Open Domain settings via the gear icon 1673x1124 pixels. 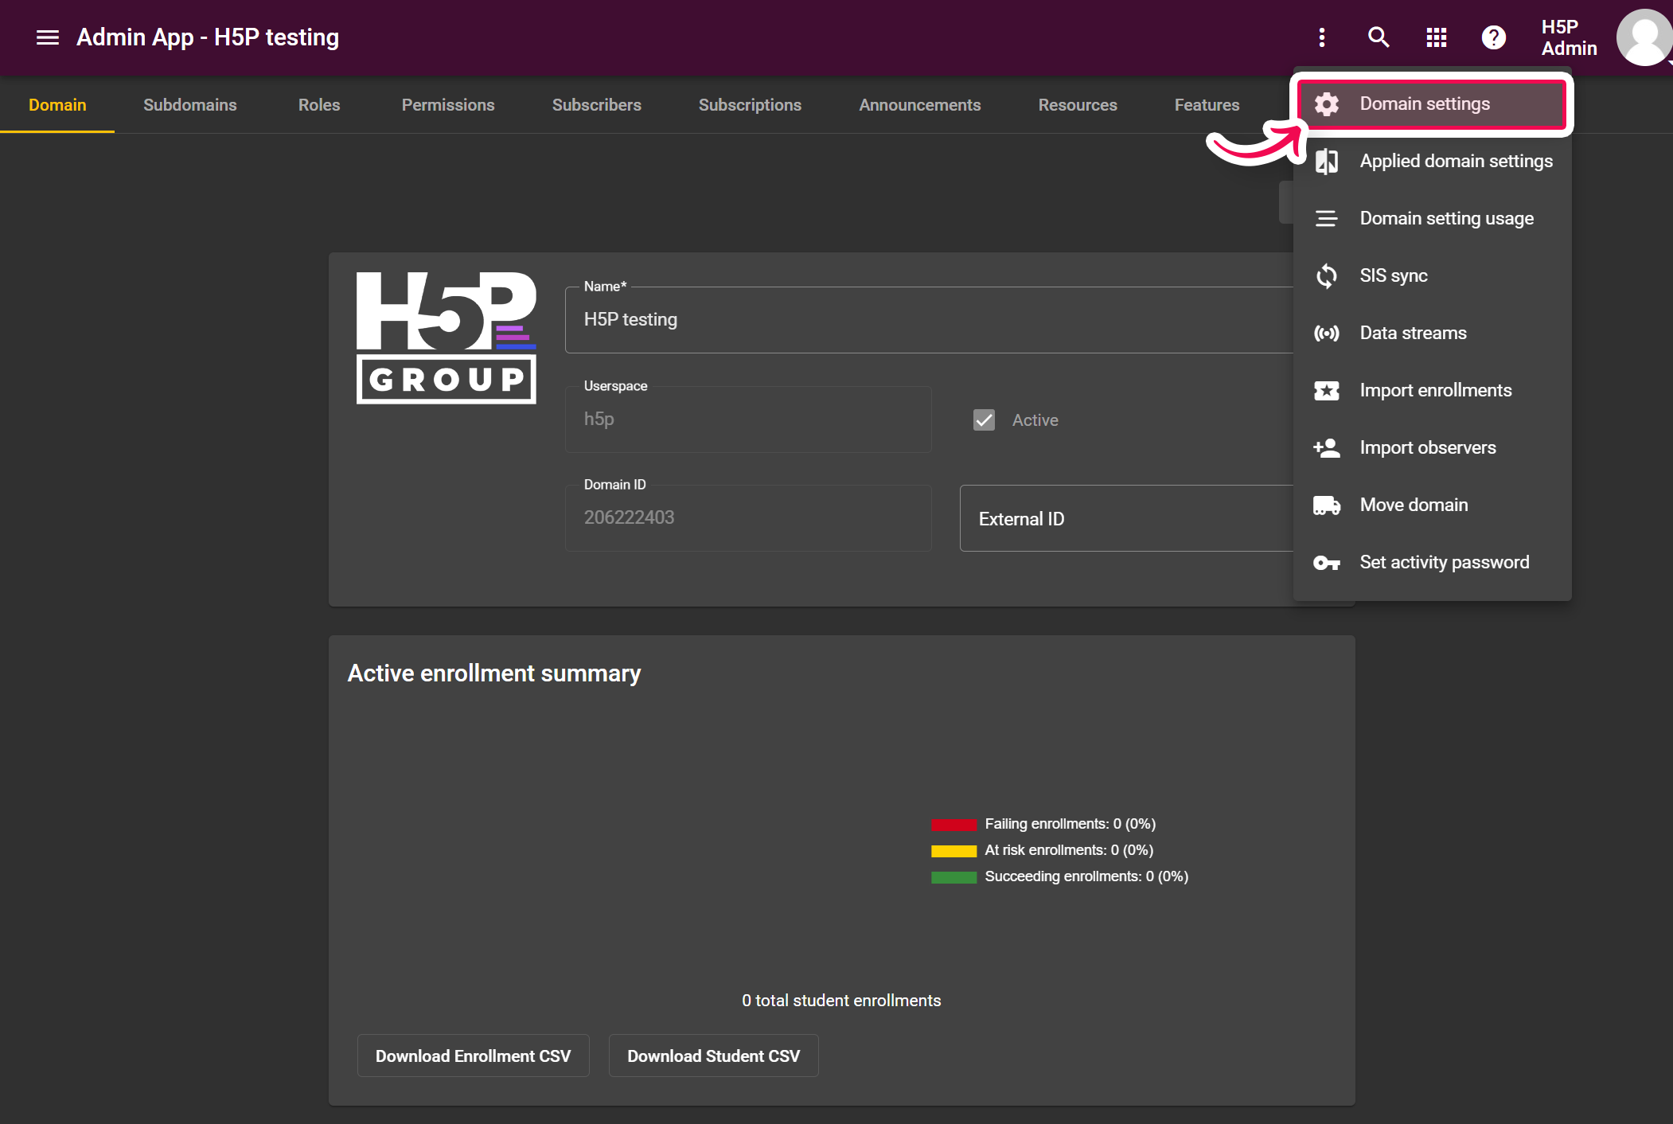click(1327, 103)
